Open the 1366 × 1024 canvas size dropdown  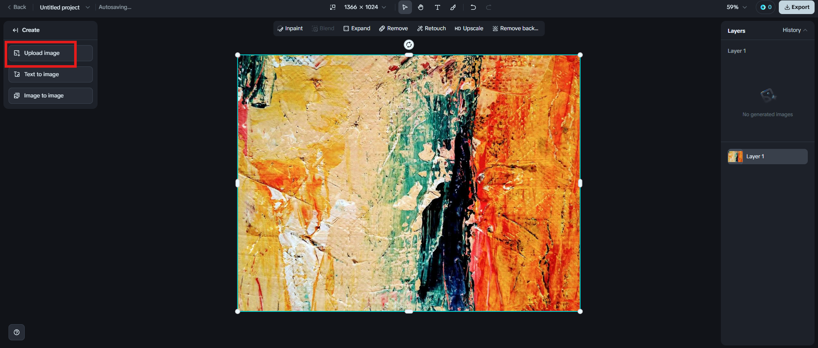coord(365,7)
